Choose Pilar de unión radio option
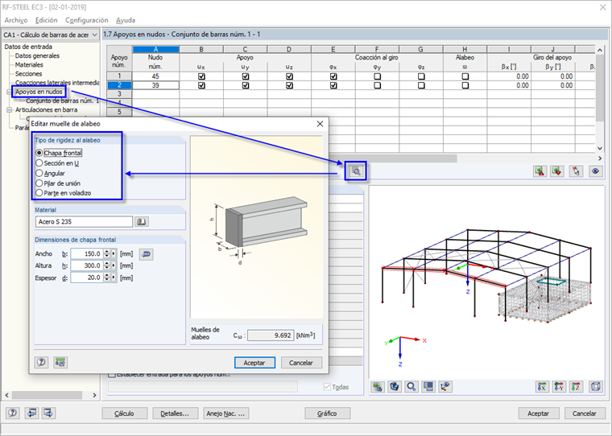 click(x=39, y=183)
